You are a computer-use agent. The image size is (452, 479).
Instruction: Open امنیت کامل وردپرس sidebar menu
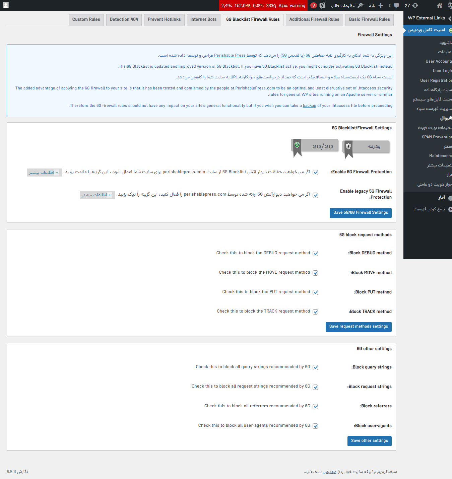coord(428,30)
